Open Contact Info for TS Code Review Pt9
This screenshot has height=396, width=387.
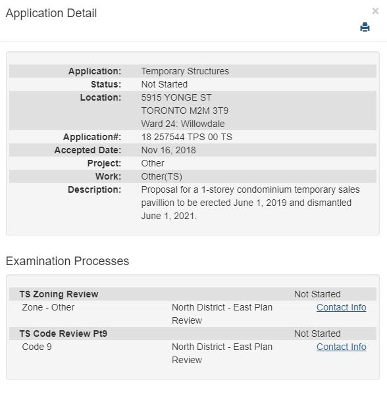tap(342, 347)
